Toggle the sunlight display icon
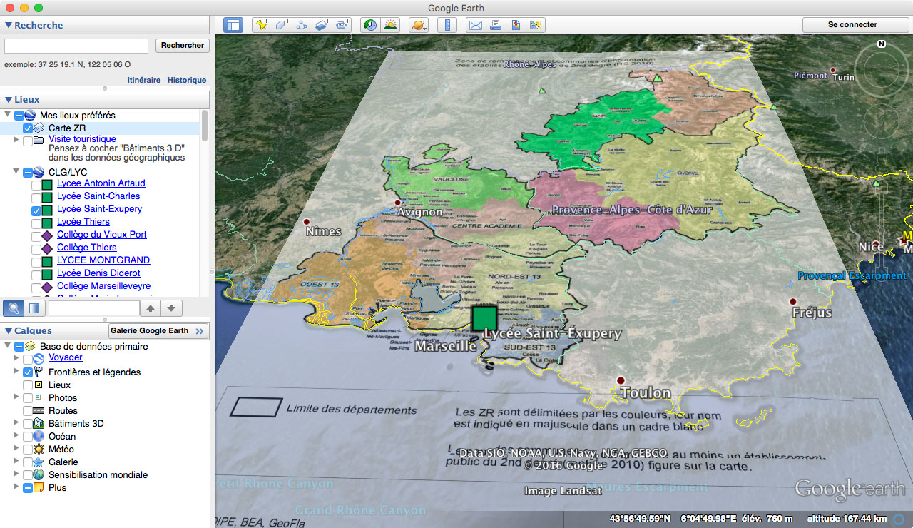Screen dimensions: 913x528 click(x=390, y=25)
